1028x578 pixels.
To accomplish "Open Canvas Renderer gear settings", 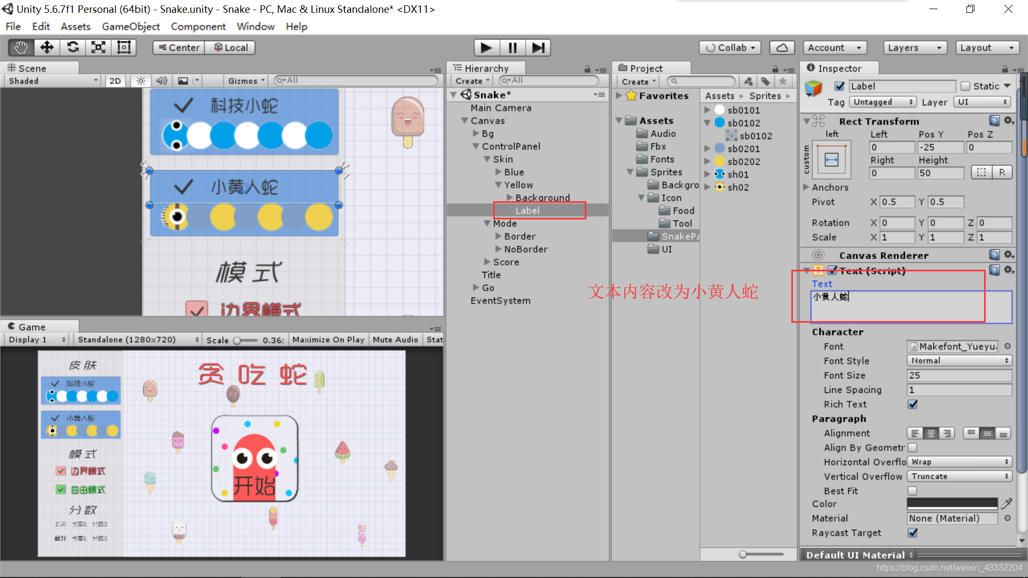I will point(1009,255).
